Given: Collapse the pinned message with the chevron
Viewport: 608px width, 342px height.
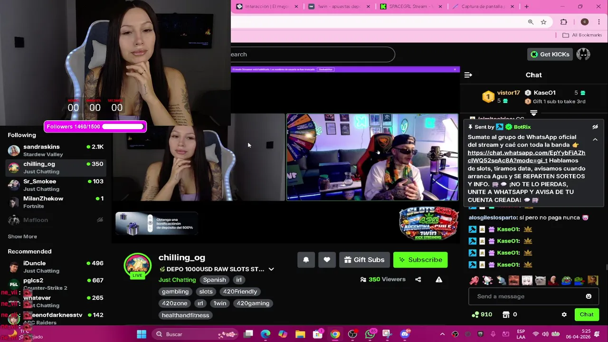Looking at the screenshot, I should point(595,139).
